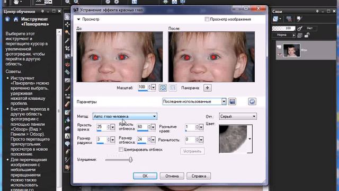Click the Панорама navigate cross button

click(207, 88)
